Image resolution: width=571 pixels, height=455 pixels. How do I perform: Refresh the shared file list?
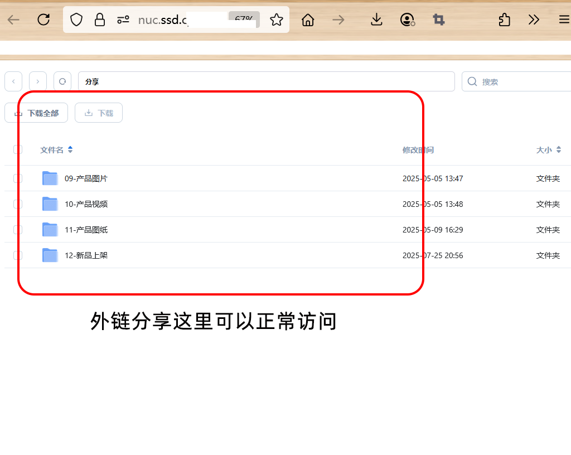[x=62, y=81]
